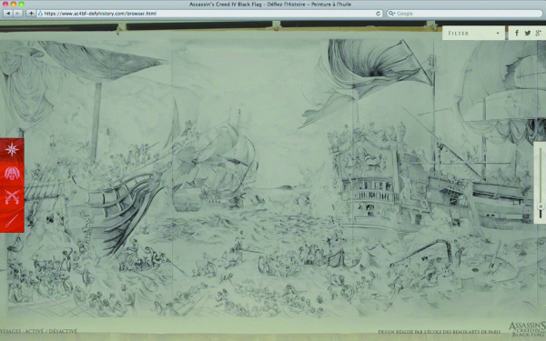Select the sword icon in red sidebar
The height and width of the screenshot is (341, 546).
tap(12, 221)
